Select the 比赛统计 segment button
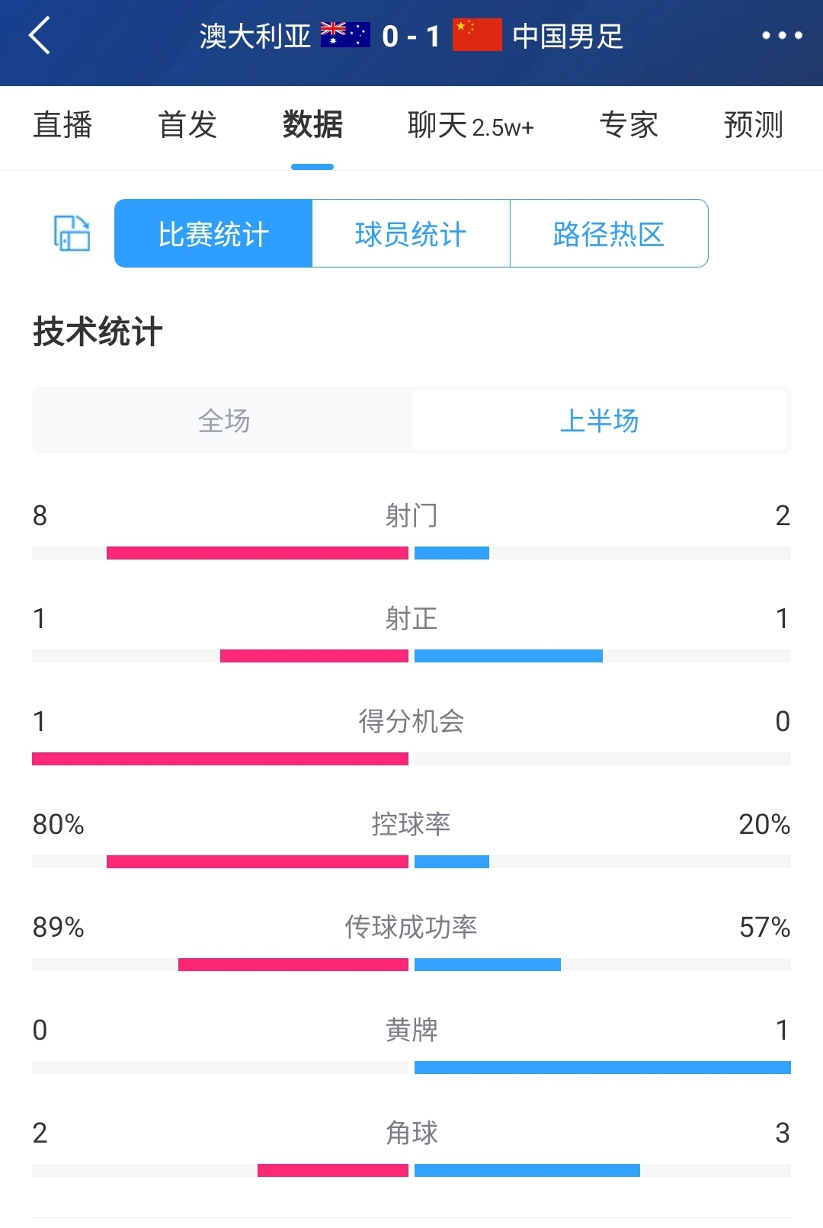The image size is (823, 1228). click(x=213, y=233)
